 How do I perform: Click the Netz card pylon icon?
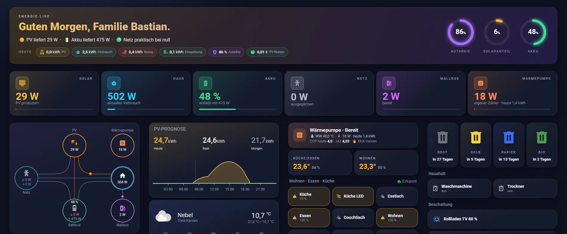297,83
